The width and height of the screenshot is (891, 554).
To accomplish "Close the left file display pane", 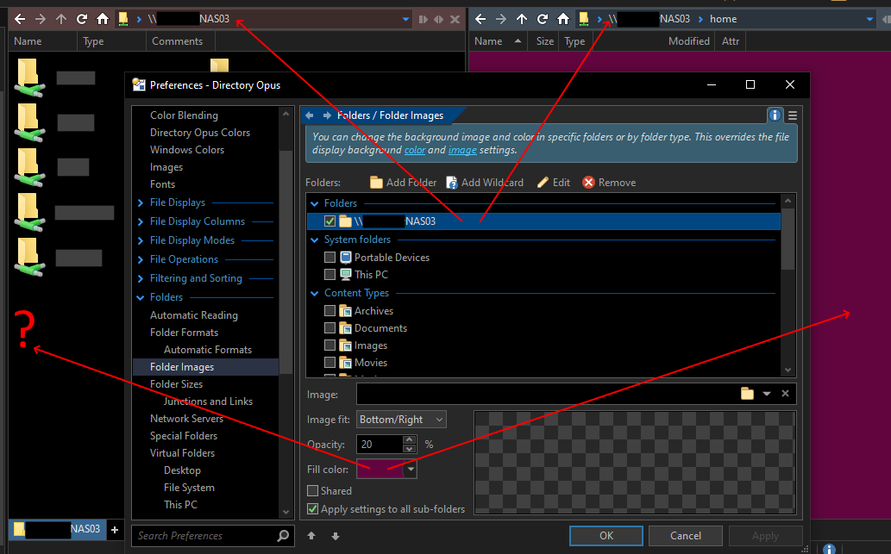I will coord(455,19).
